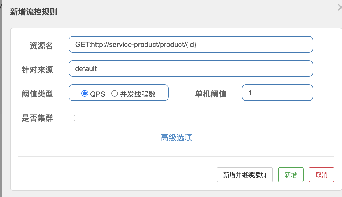Select the QPS radio button
342x197 pixels.
pos(85,93)
